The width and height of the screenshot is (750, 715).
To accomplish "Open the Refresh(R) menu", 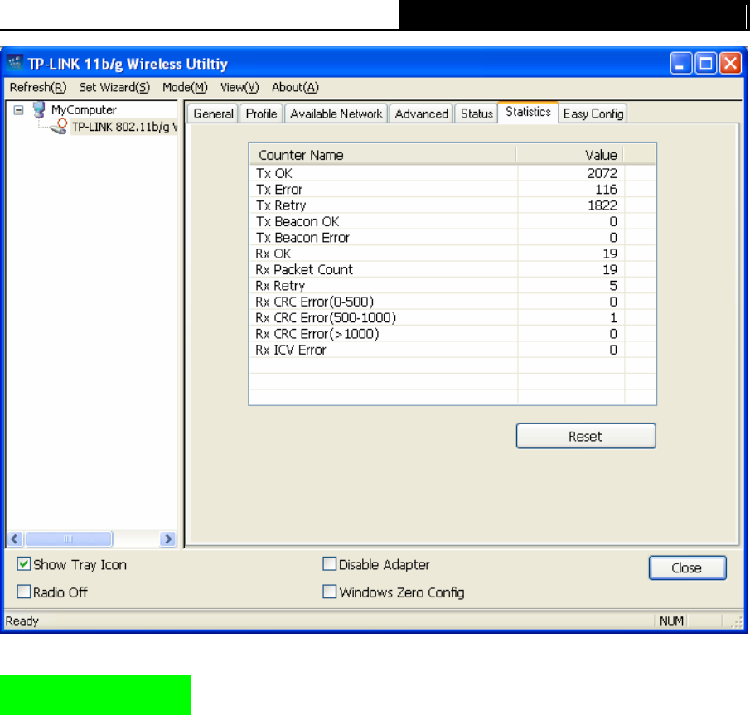I will coord(38,88).
